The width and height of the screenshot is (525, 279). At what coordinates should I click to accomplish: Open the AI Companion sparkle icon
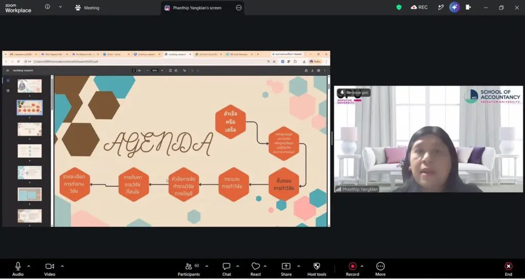click(454, 7)
